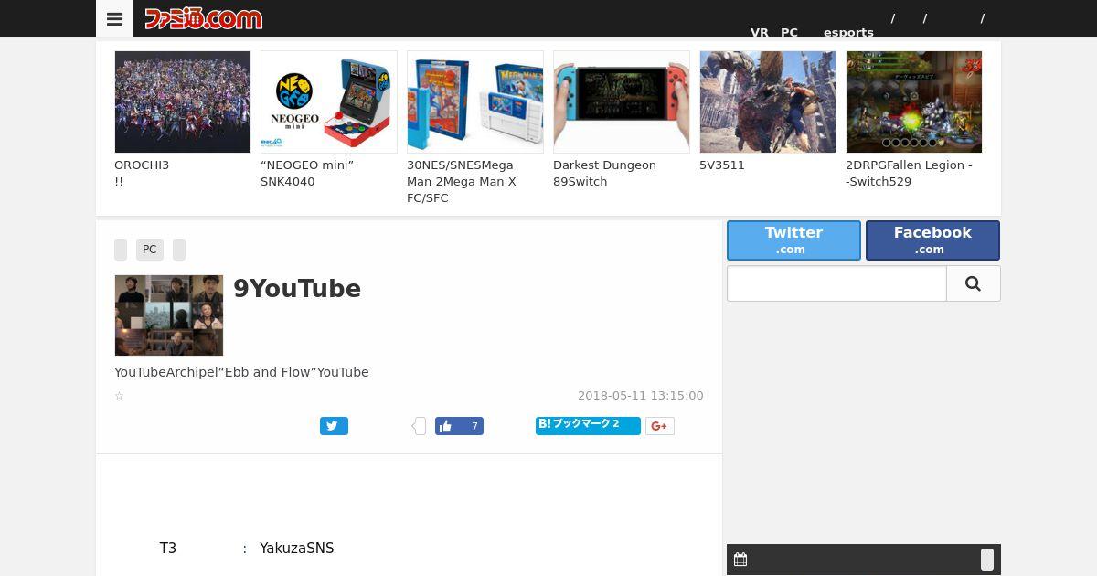Screen dimensions: 1097x576
Task: Click the Hatena bookmark button
Action: pyautogui.click(x=588, y=426)
